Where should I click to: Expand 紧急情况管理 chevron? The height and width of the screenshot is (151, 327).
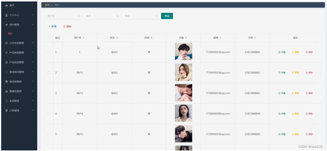click(33, 72)
